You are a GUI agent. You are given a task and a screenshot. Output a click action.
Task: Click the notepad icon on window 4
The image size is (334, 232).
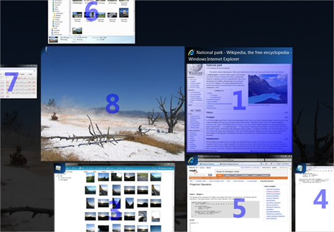pos(300,168)
